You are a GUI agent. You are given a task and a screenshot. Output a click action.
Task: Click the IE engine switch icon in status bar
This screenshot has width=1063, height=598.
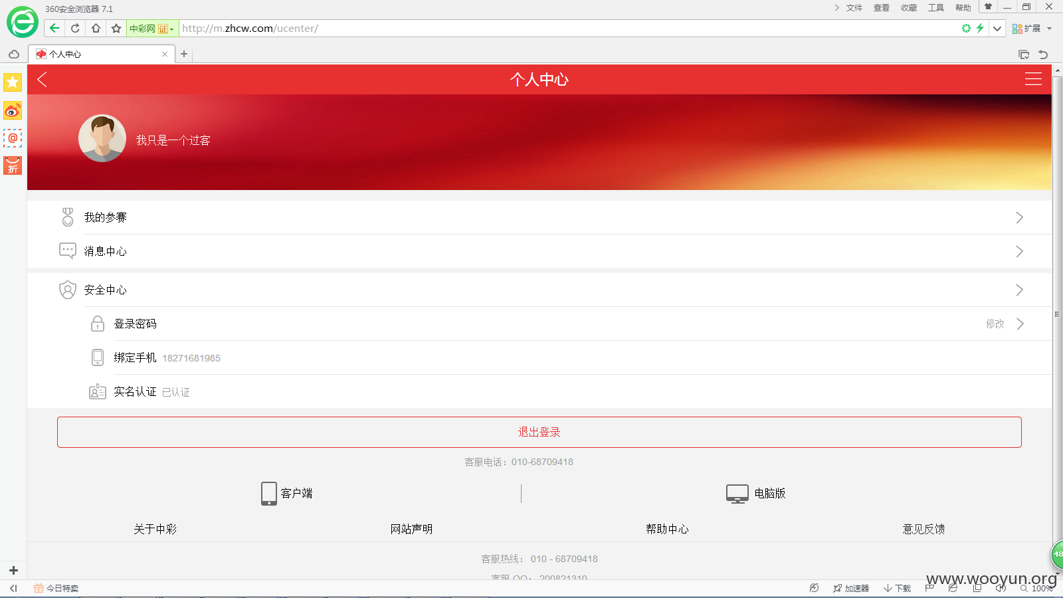pos(953,588)
